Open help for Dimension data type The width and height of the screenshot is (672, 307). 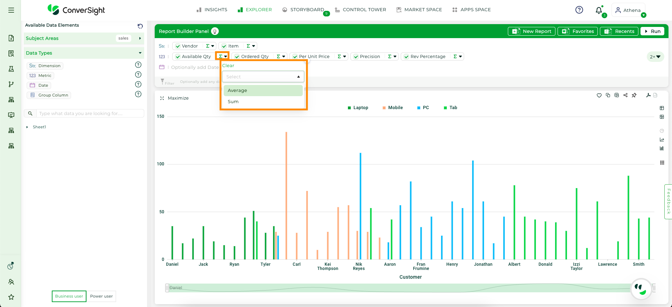pos(138,65)
